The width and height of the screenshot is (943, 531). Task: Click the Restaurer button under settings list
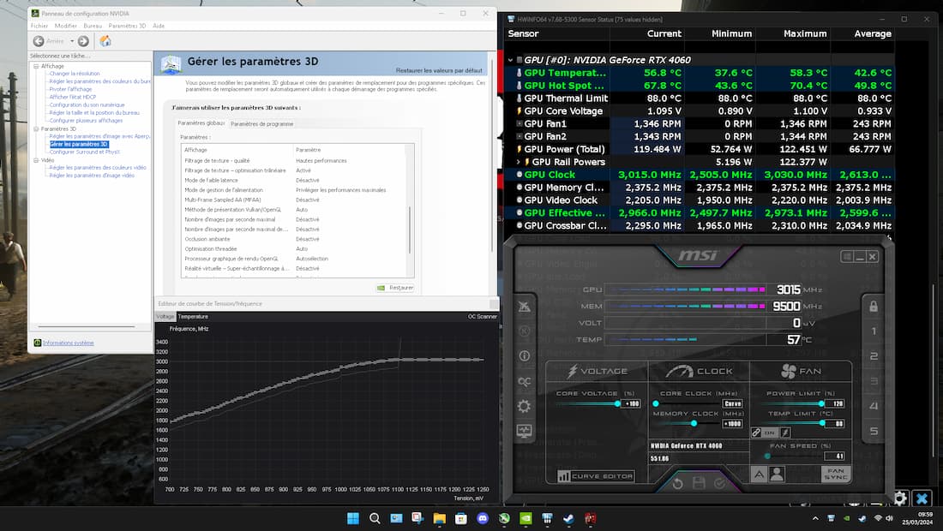coord(395,288)
